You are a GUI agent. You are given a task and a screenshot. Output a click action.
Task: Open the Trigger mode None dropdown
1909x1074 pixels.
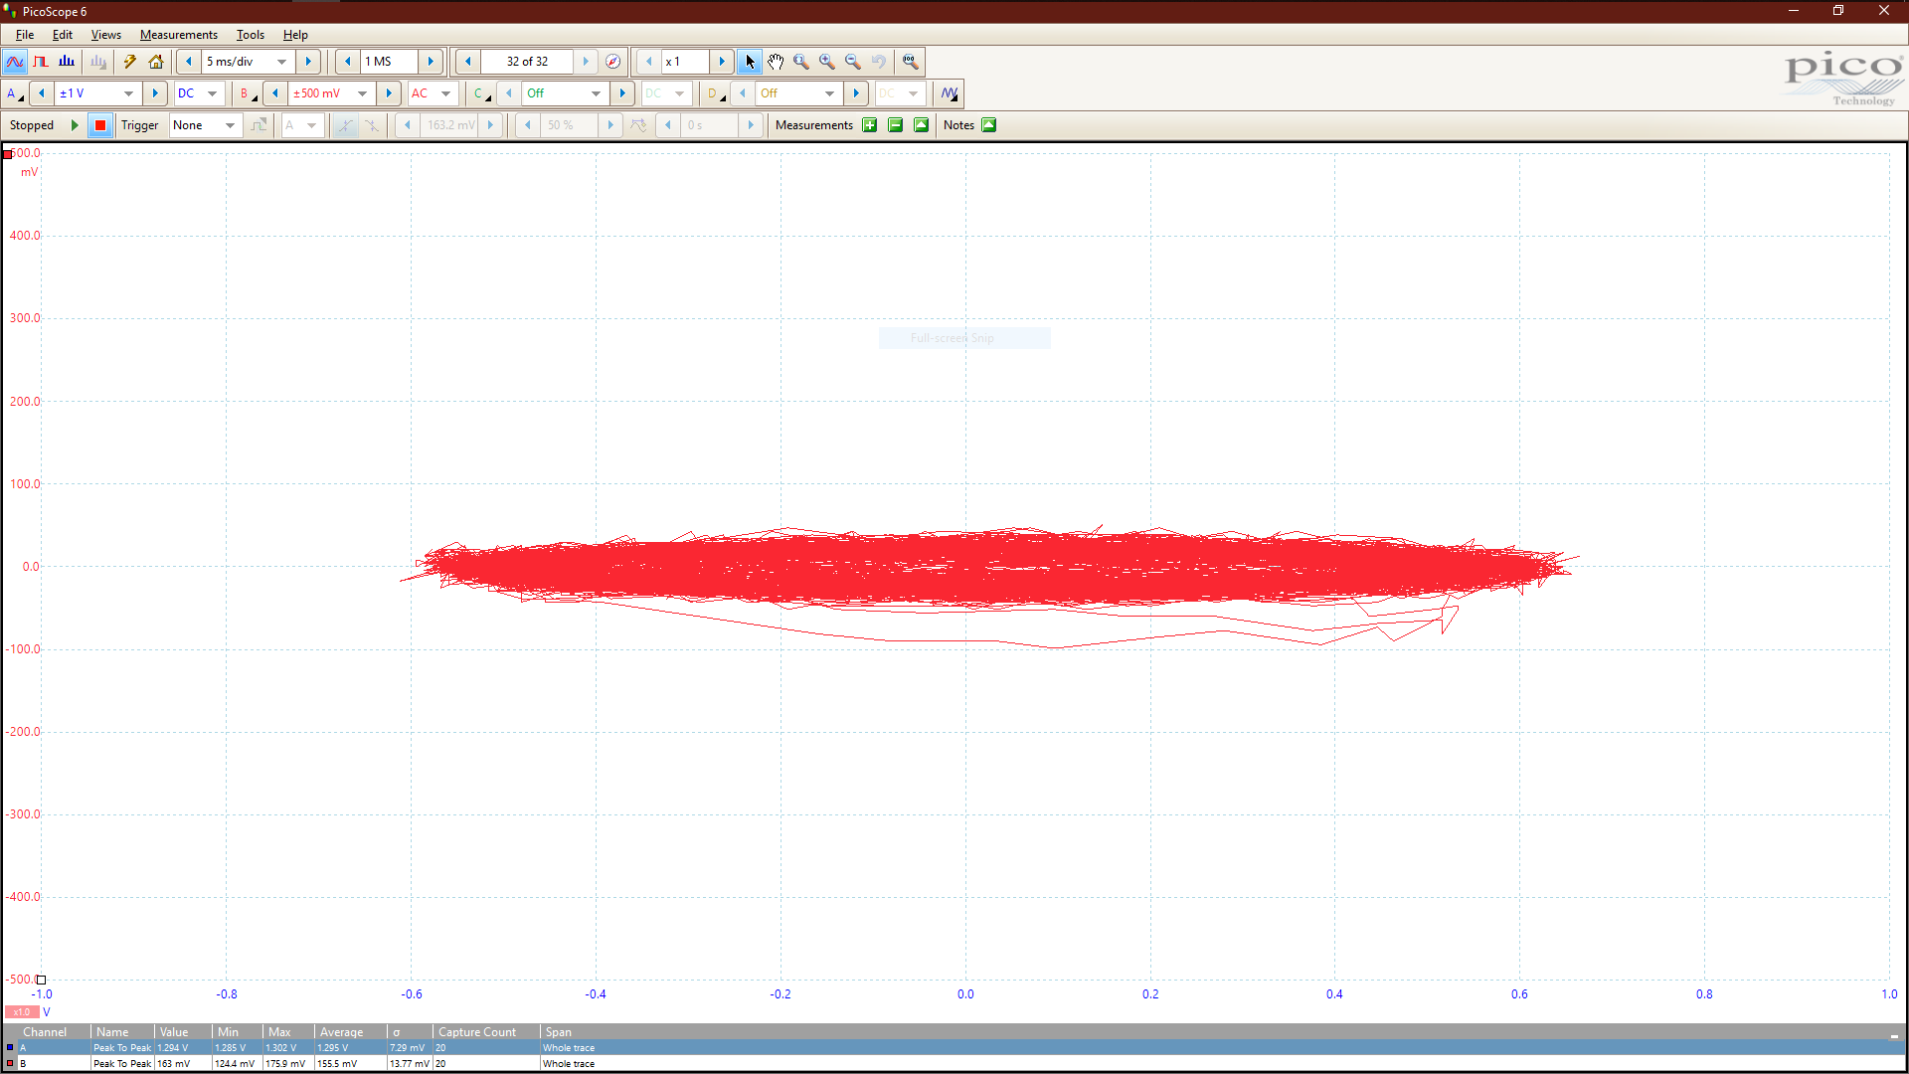[230, 125]
